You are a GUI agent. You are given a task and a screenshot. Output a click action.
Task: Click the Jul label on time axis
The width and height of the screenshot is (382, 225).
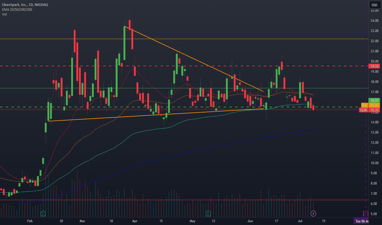(x=300, y=221)
